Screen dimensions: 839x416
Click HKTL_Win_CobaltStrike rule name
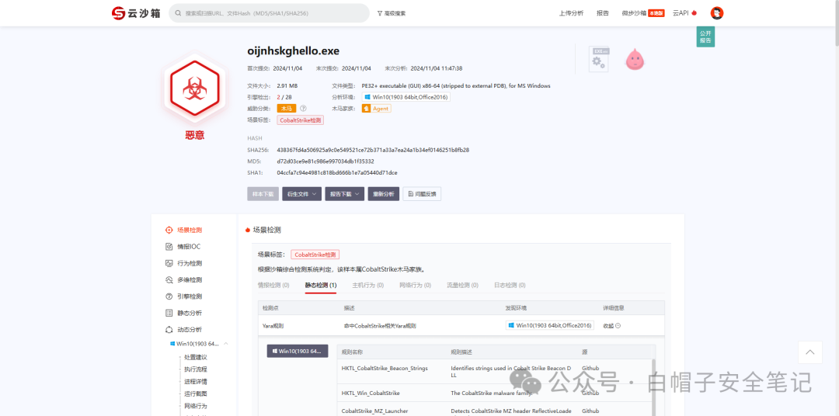371,393
